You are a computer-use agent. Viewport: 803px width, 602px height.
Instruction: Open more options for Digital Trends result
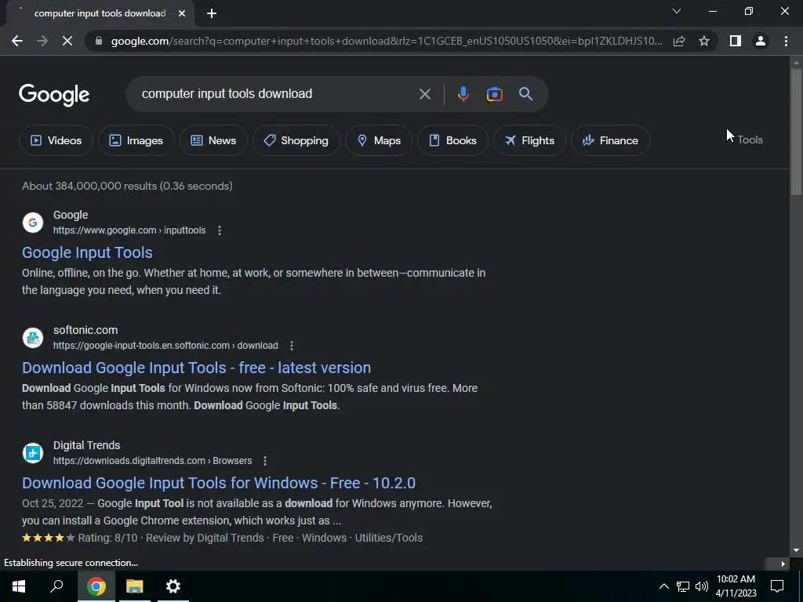coord(265,461)
